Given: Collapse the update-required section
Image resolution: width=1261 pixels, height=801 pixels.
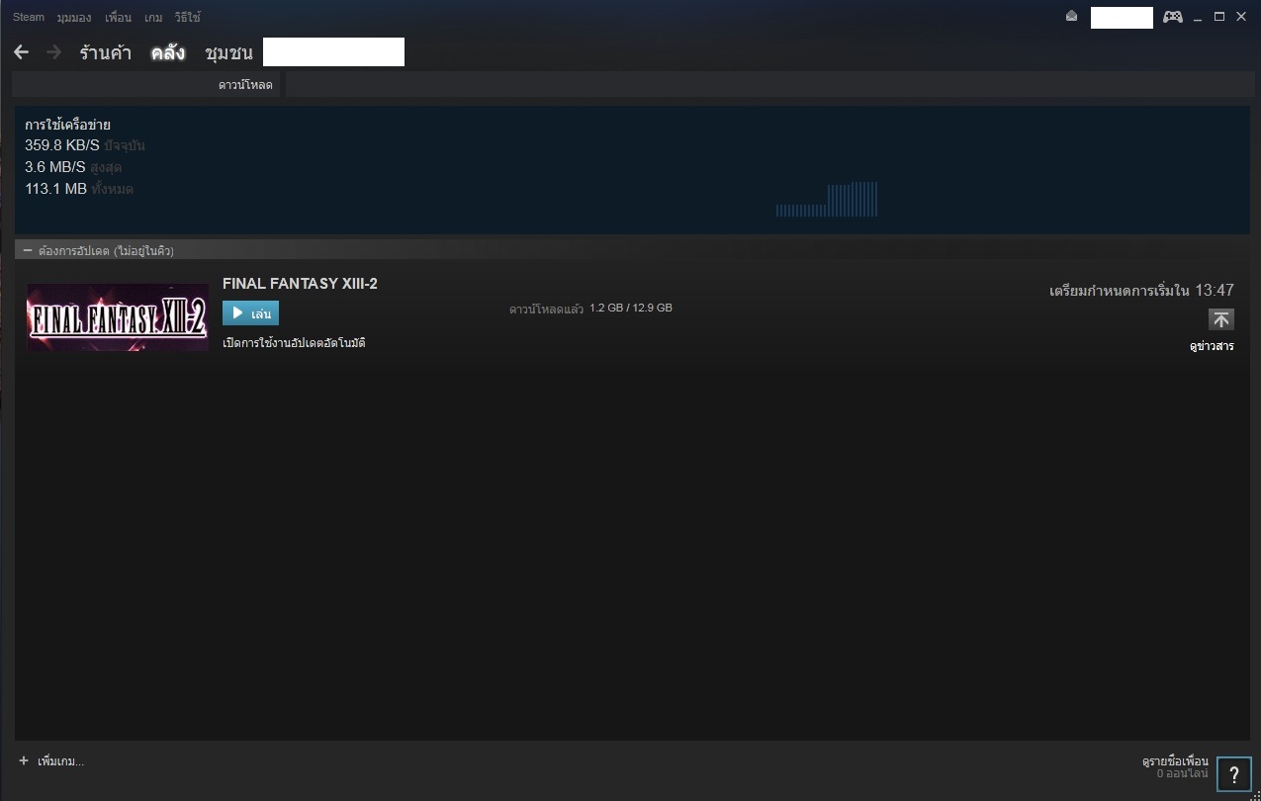Looking at the screenshot, I should pos(28,251).
